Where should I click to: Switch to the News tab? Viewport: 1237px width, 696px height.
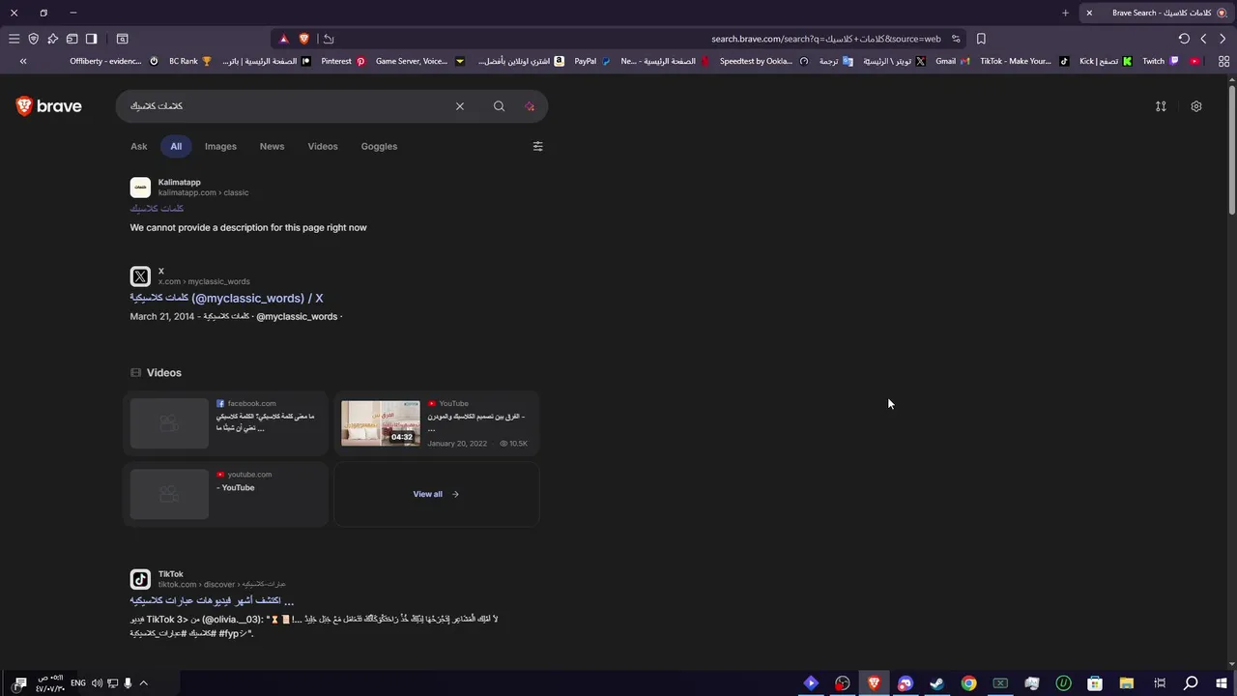click(x=272, y=146)
